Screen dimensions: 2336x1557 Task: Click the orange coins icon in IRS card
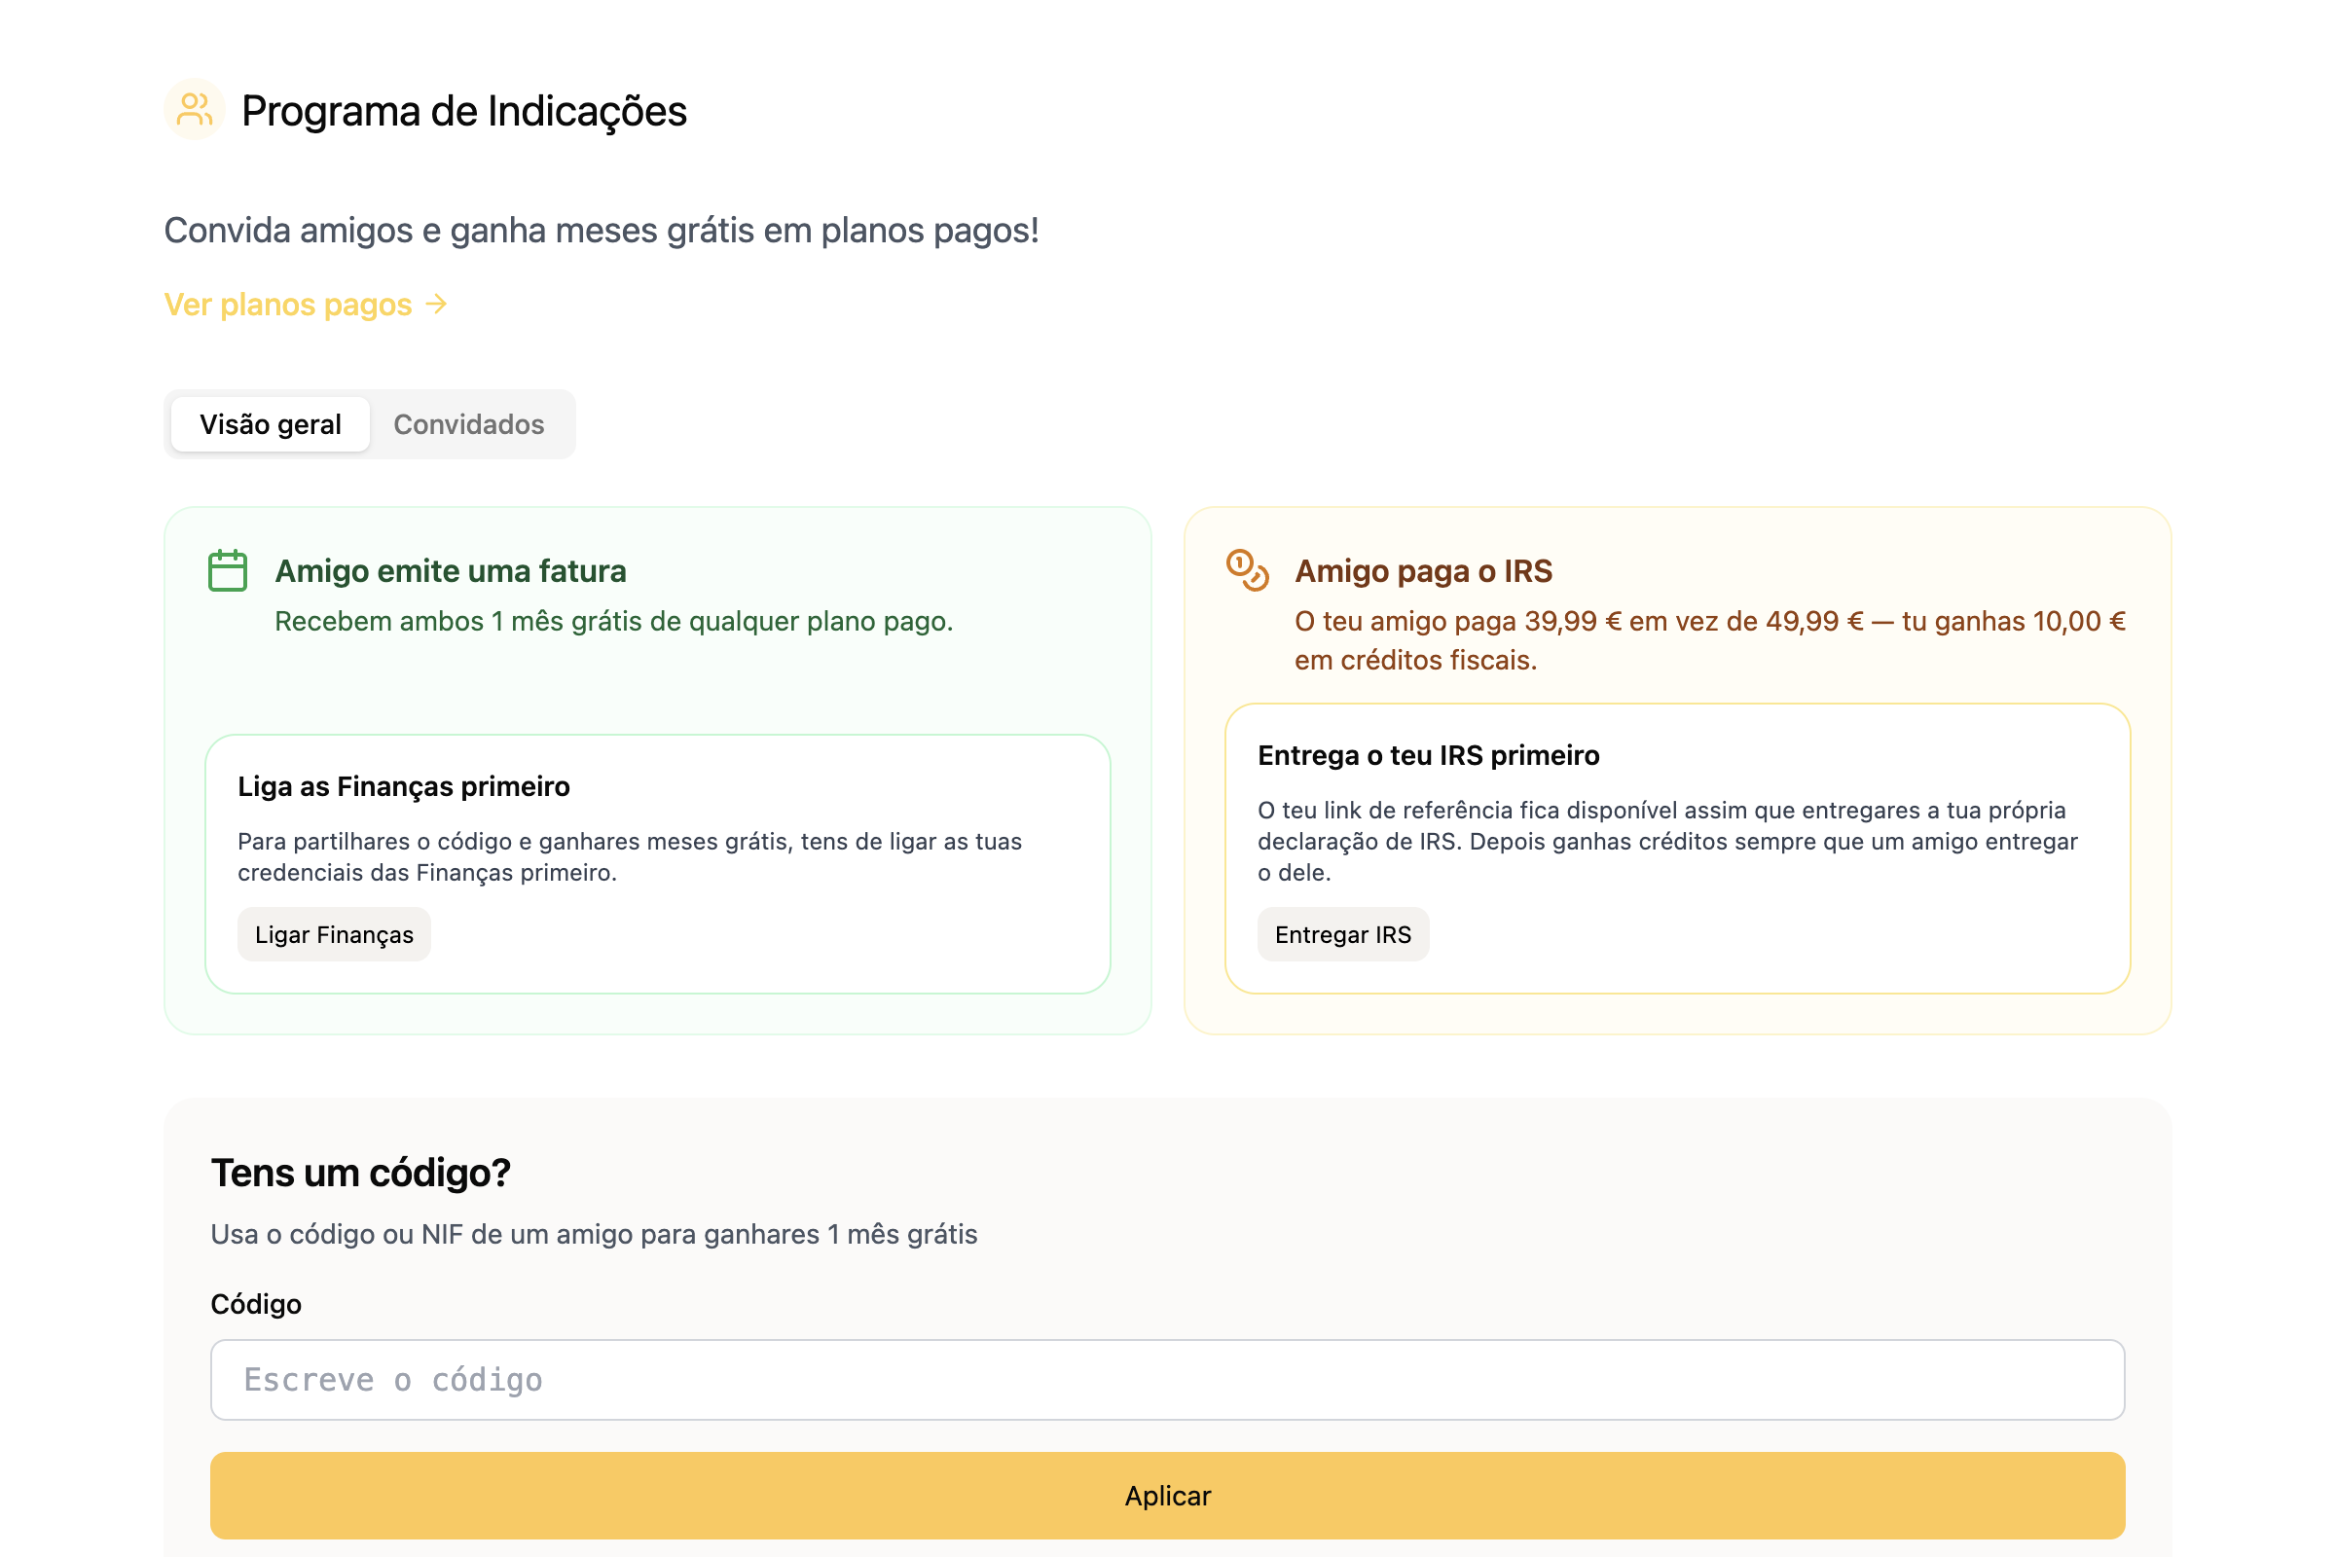point(1248,570)
